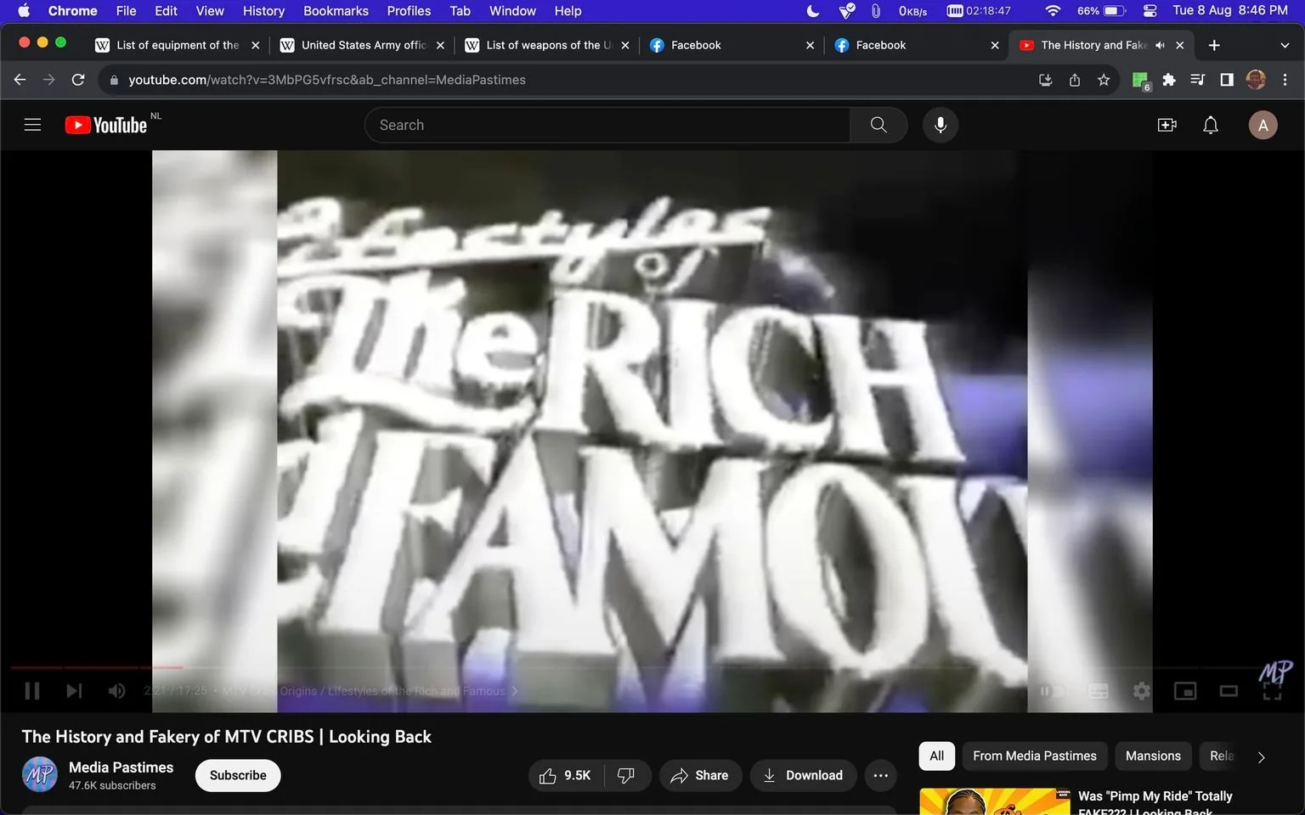Bookmark this page with the star icon
The height and width of the screenshot is (815, 1305).
(1104, 80)
